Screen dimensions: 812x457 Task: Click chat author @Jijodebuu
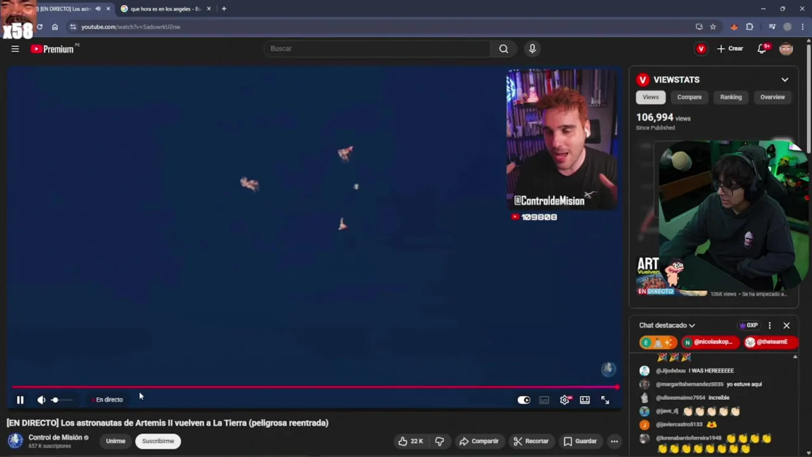671,371
